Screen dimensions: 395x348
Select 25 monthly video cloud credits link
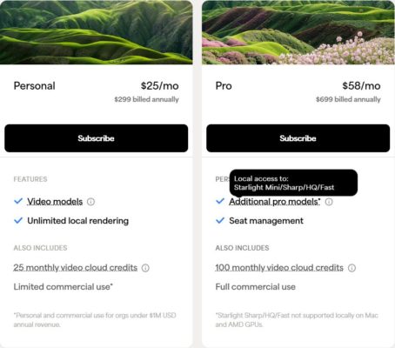pyautogui.click(x=76, y=268)
